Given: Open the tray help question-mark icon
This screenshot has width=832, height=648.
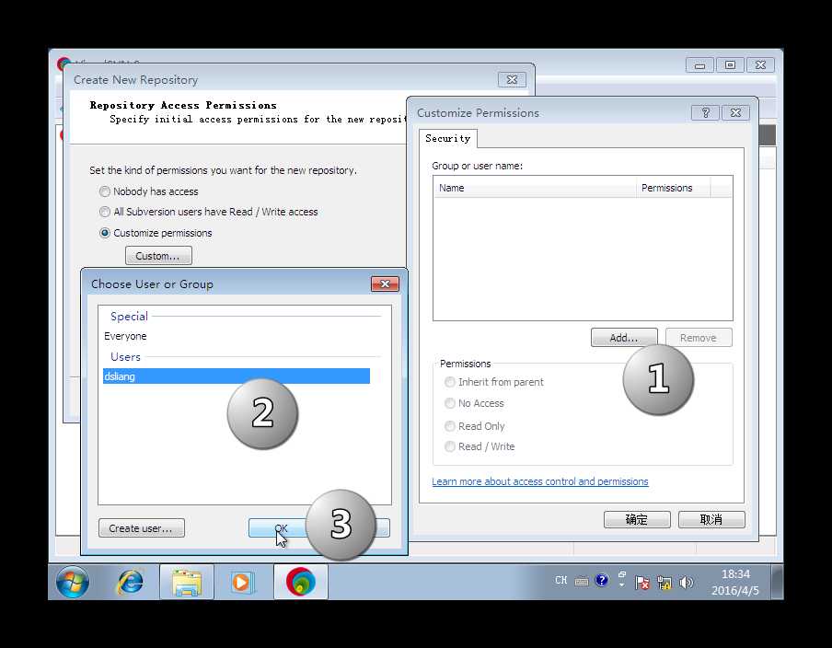Looking at the screenshot, I should 601,580.
